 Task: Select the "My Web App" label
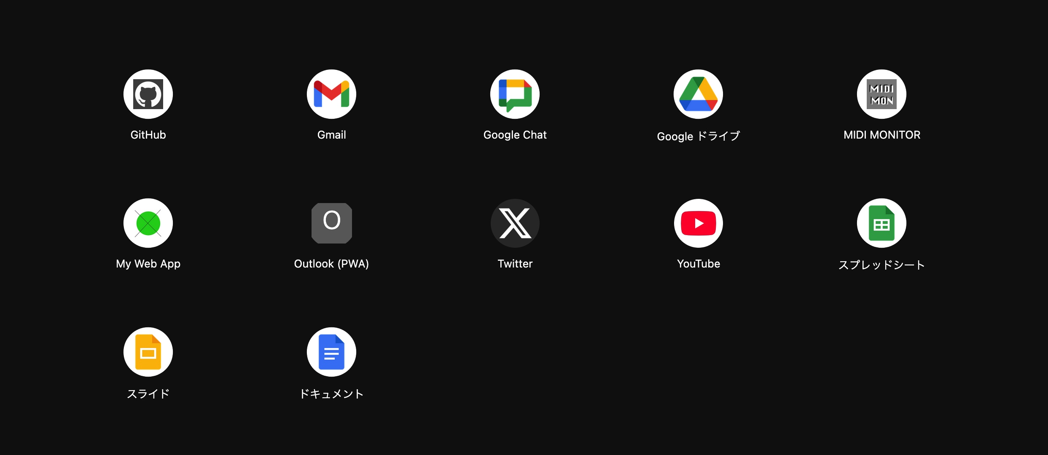(148, 264)
